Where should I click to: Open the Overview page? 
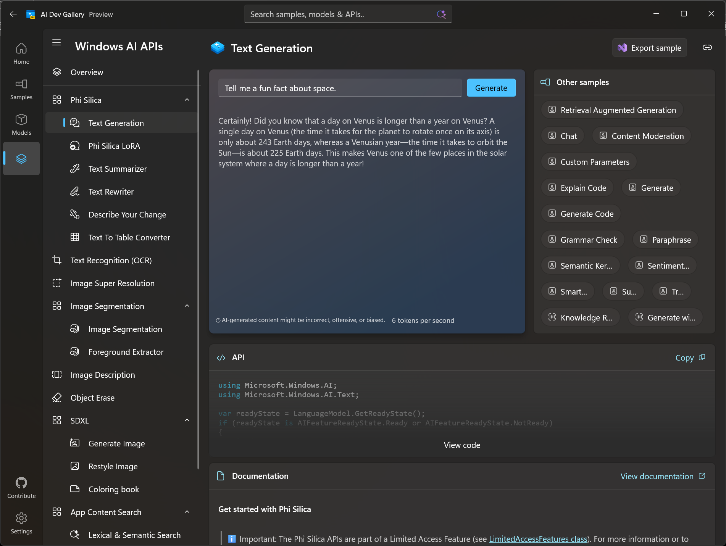tap(86, 72)
